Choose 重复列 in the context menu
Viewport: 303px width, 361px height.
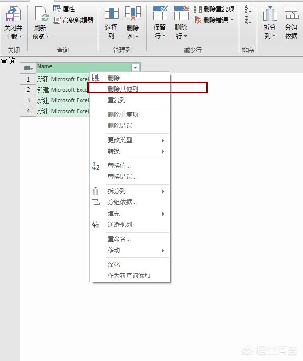pyautogui.click(x=130, y=100)
